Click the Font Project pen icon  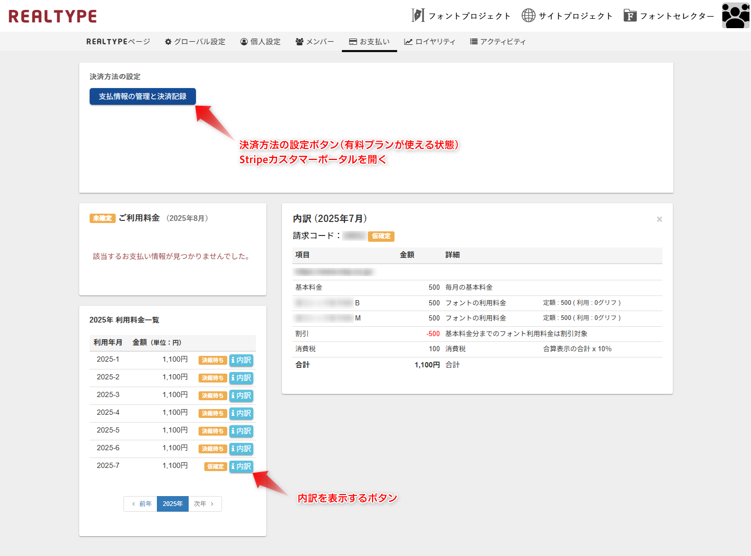coord(418,16)
